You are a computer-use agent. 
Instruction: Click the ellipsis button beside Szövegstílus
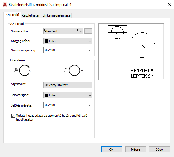[88, 31]
